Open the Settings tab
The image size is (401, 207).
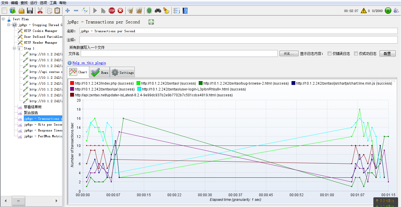click(x=122, y=72)
